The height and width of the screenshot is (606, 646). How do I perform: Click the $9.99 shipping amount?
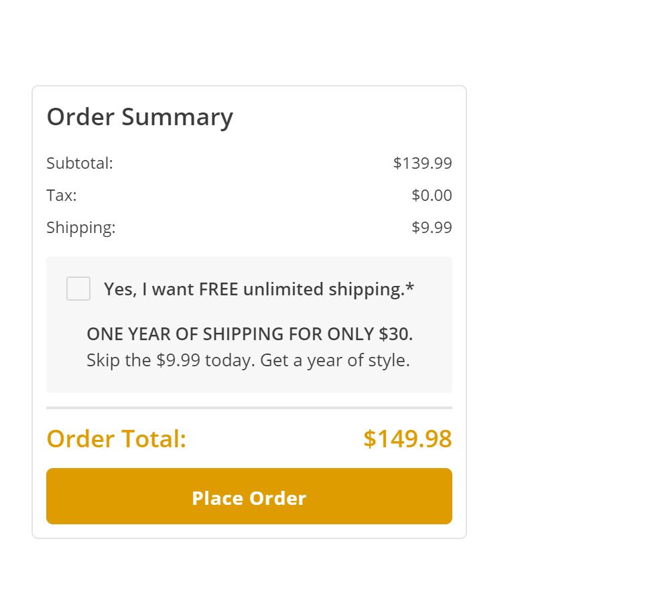pyautogui.click(x=432, y=228)
